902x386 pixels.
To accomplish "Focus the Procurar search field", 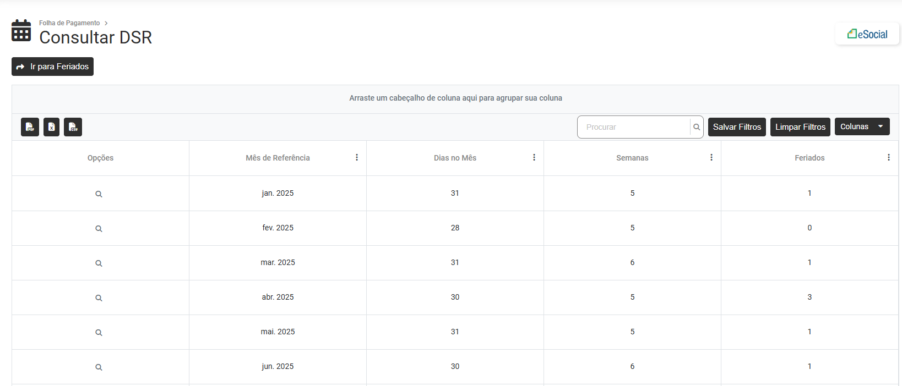I will click(x=633, y=127).
